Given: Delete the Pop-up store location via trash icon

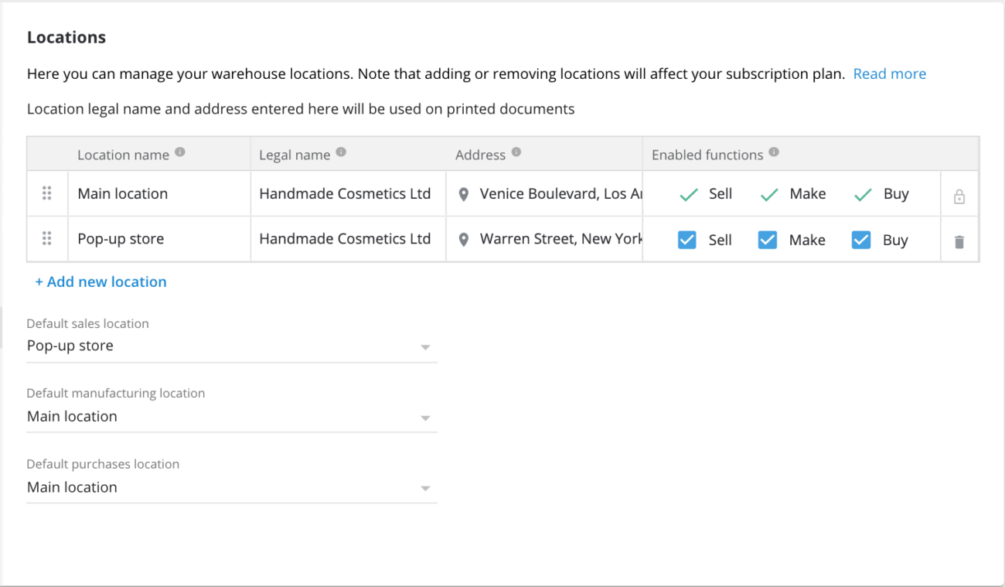Looking at the screenshot, I should coord(959,241).
